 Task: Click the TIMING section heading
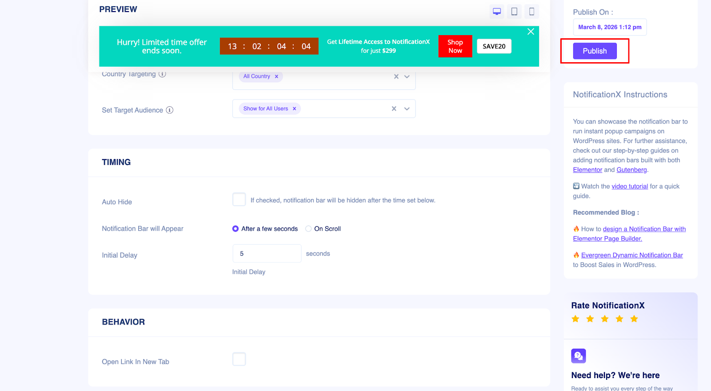coord(116,162)
